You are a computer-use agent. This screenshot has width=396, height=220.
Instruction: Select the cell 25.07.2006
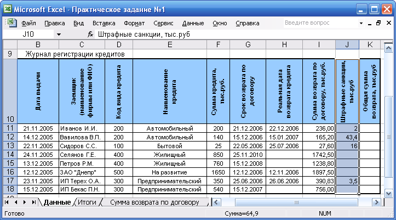(x=284, y=146)
